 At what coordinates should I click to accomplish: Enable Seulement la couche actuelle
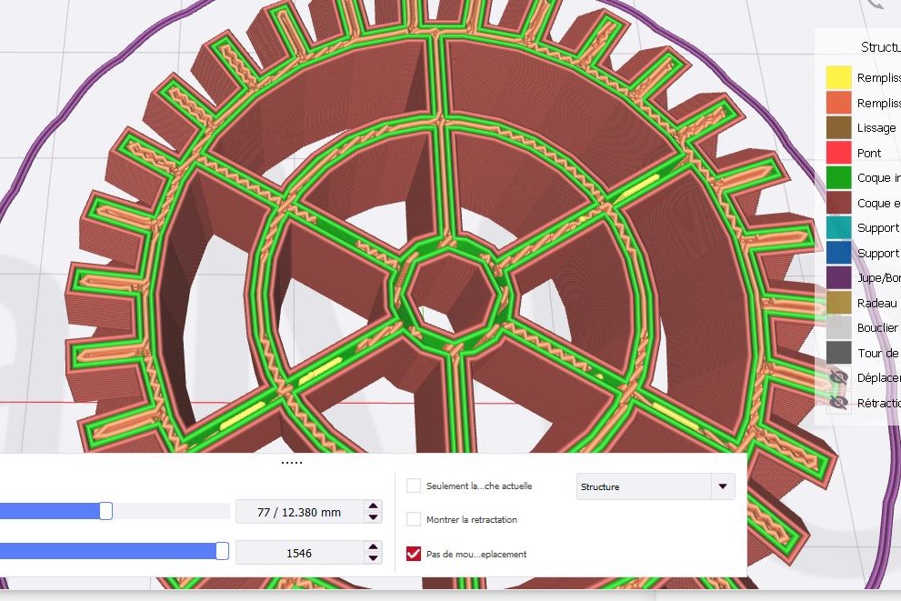414,486
